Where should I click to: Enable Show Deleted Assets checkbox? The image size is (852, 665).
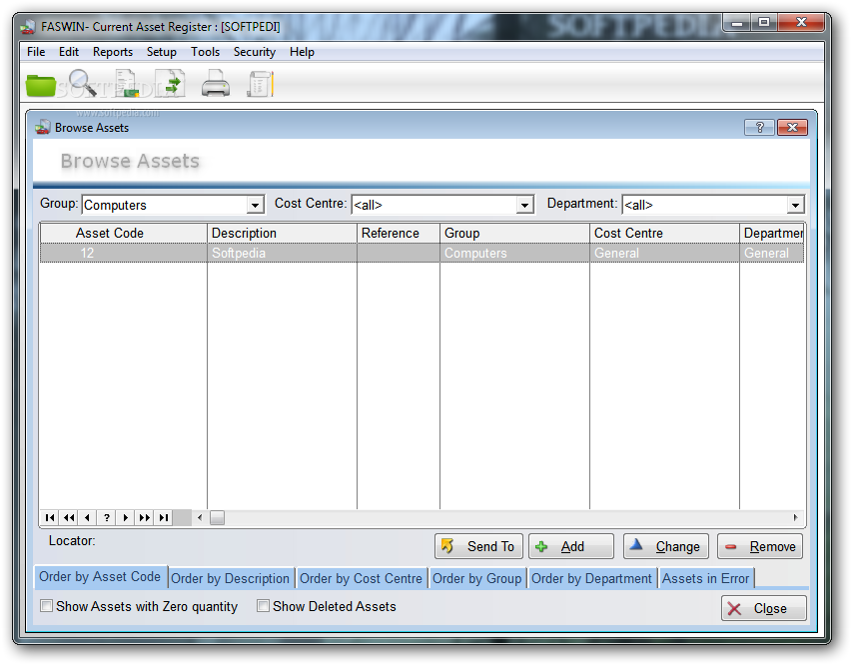263,606
